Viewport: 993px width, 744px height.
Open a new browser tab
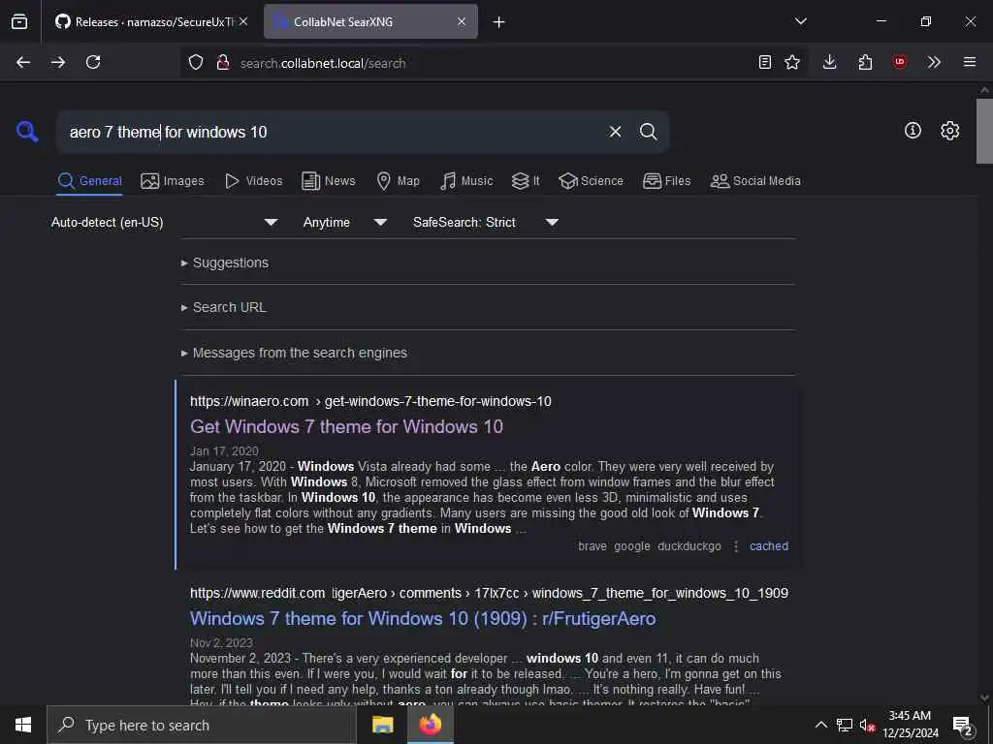499,21
